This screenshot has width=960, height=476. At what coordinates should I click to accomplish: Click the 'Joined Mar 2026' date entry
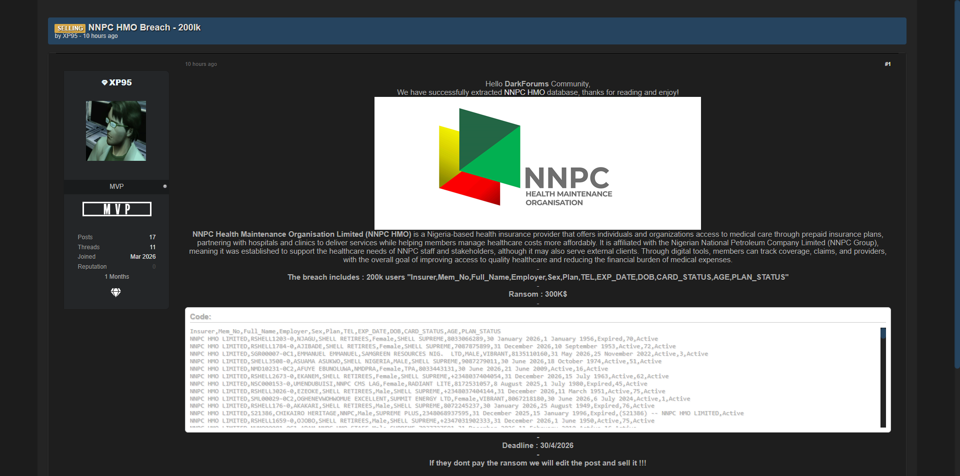(142, 257)
